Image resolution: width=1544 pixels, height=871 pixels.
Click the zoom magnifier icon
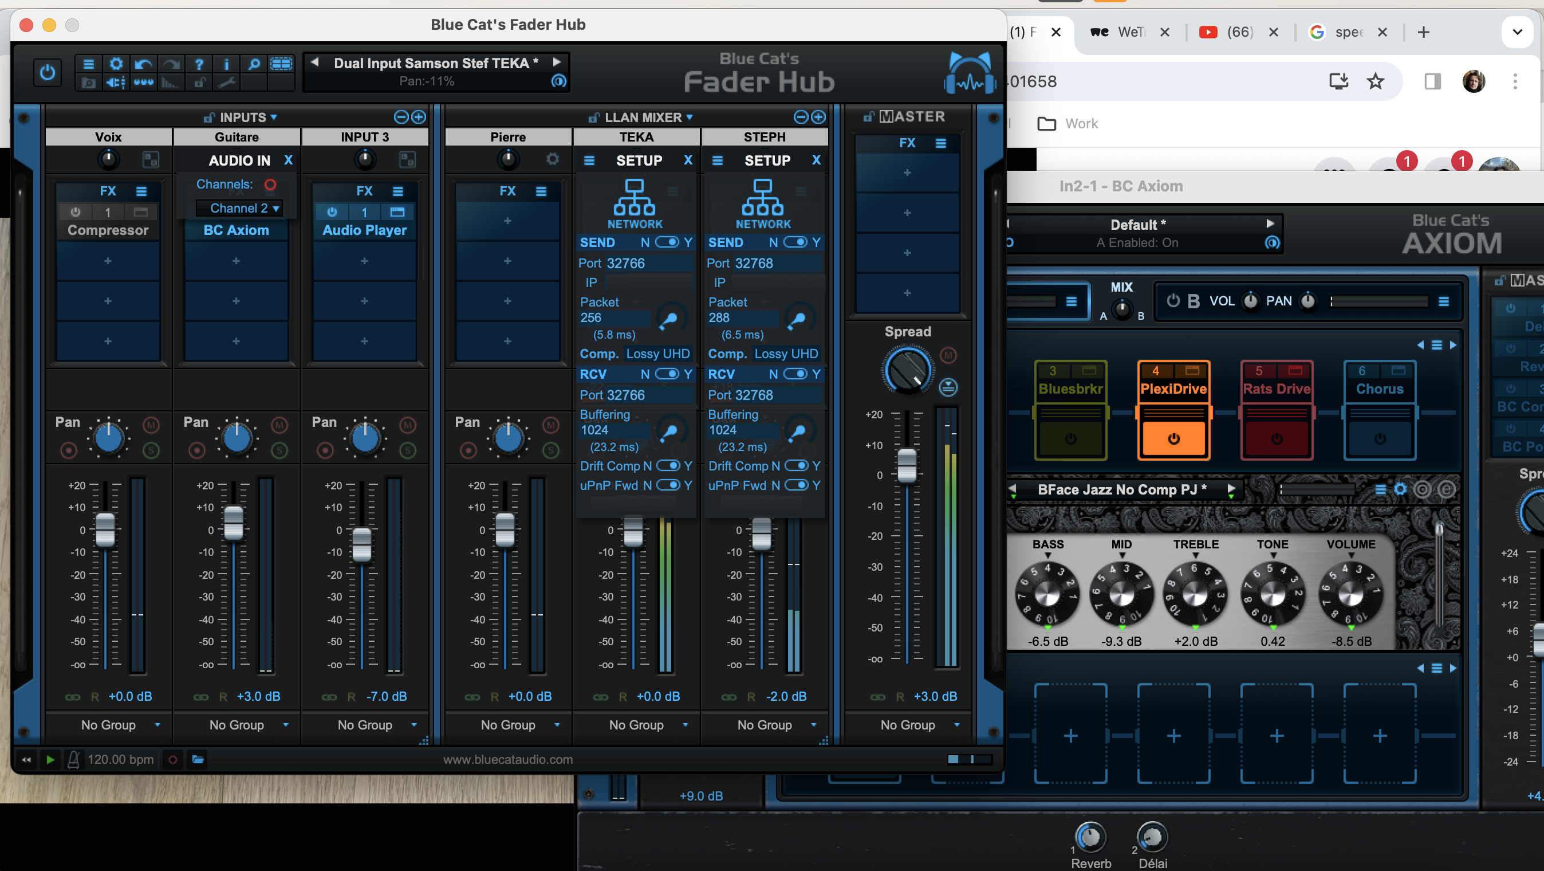coord(254,64)
